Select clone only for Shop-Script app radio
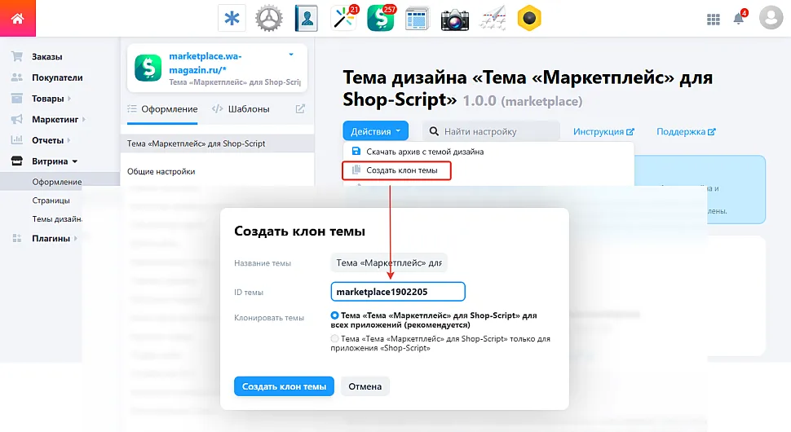 point(334,339)
